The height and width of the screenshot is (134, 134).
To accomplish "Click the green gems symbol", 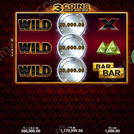I will click(109, 48).
